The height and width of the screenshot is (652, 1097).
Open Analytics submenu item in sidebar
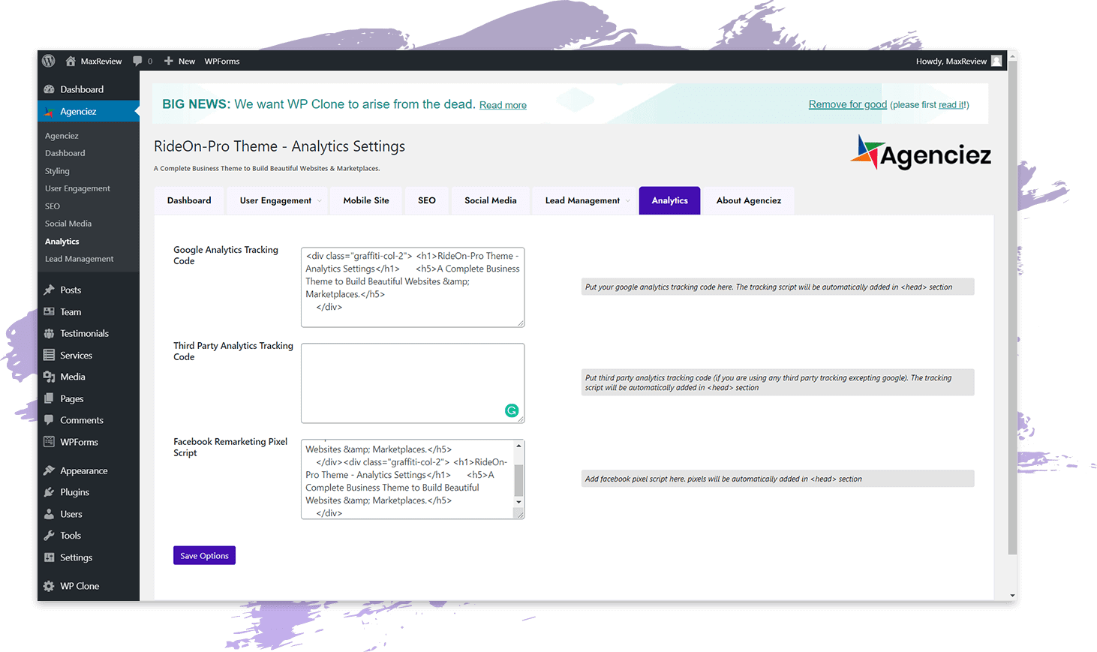tap(62, 242)
